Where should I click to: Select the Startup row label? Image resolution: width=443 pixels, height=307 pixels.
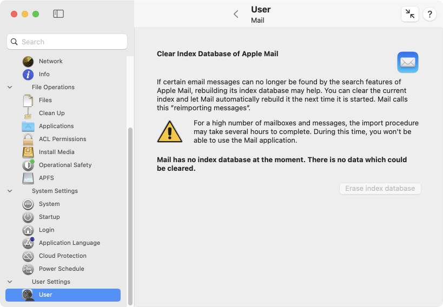coord(49,217)
